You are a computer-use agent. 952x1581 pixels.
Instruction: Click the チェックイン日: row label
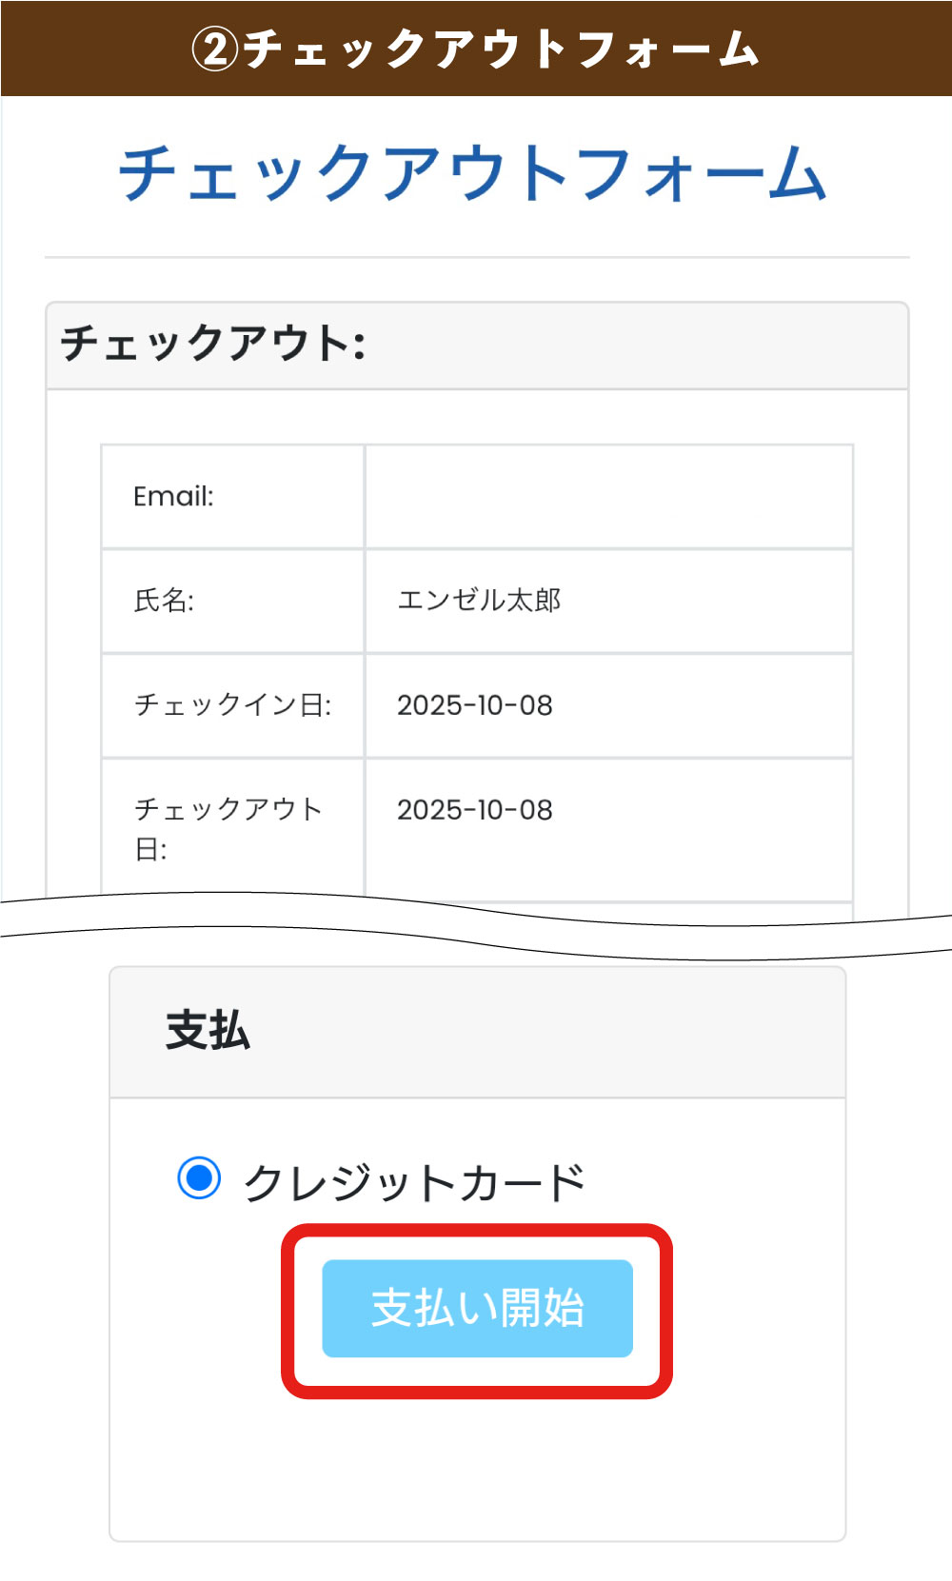click(x=232, y=705)
